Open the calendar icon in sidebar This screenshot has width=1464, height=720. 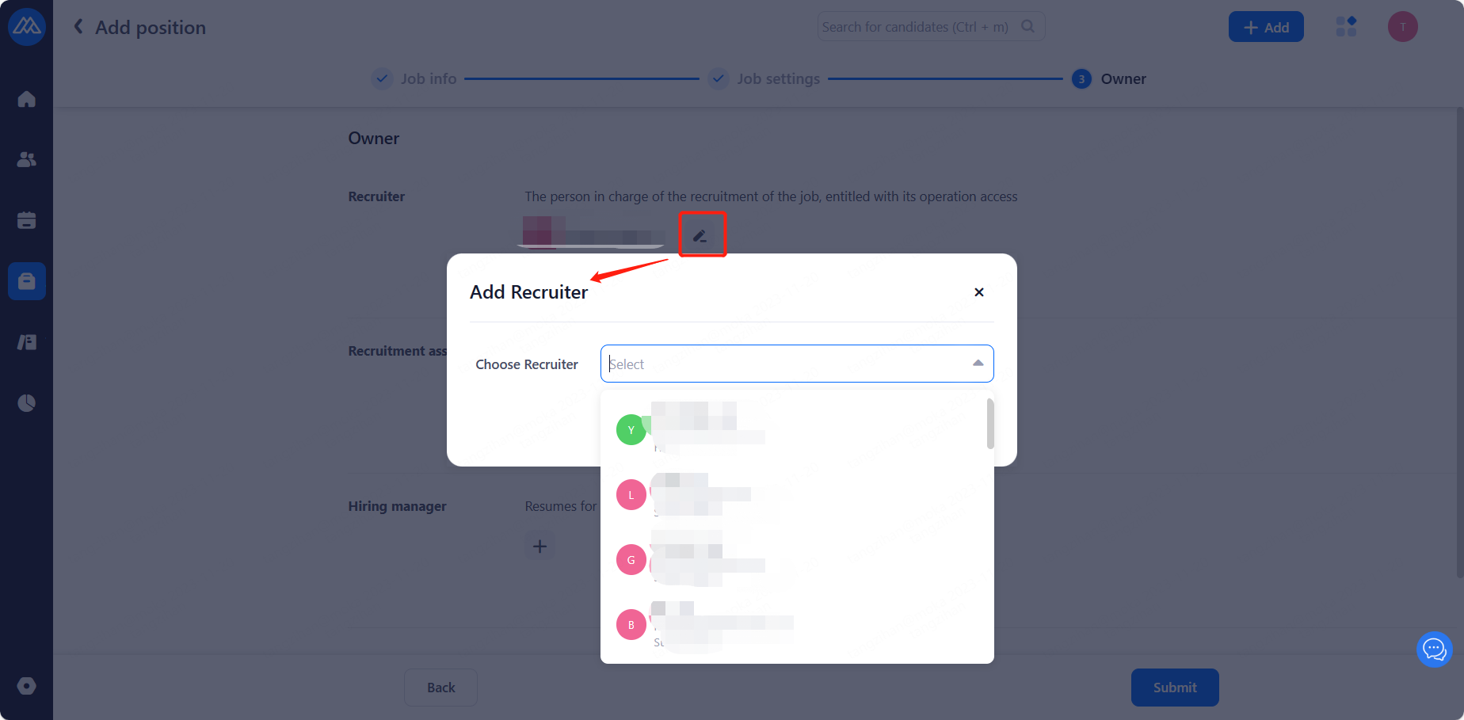26,220
